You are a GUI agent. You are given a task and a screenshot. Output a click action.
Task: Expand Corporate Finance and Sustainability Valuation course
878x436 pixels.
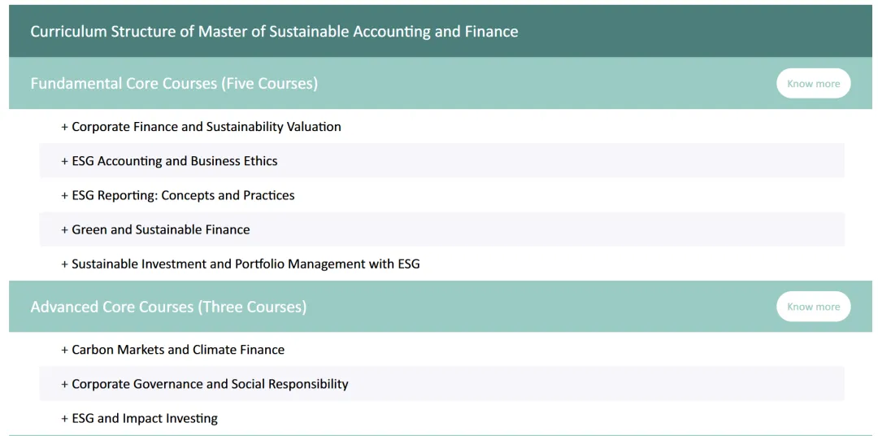[x=441, y=127]
